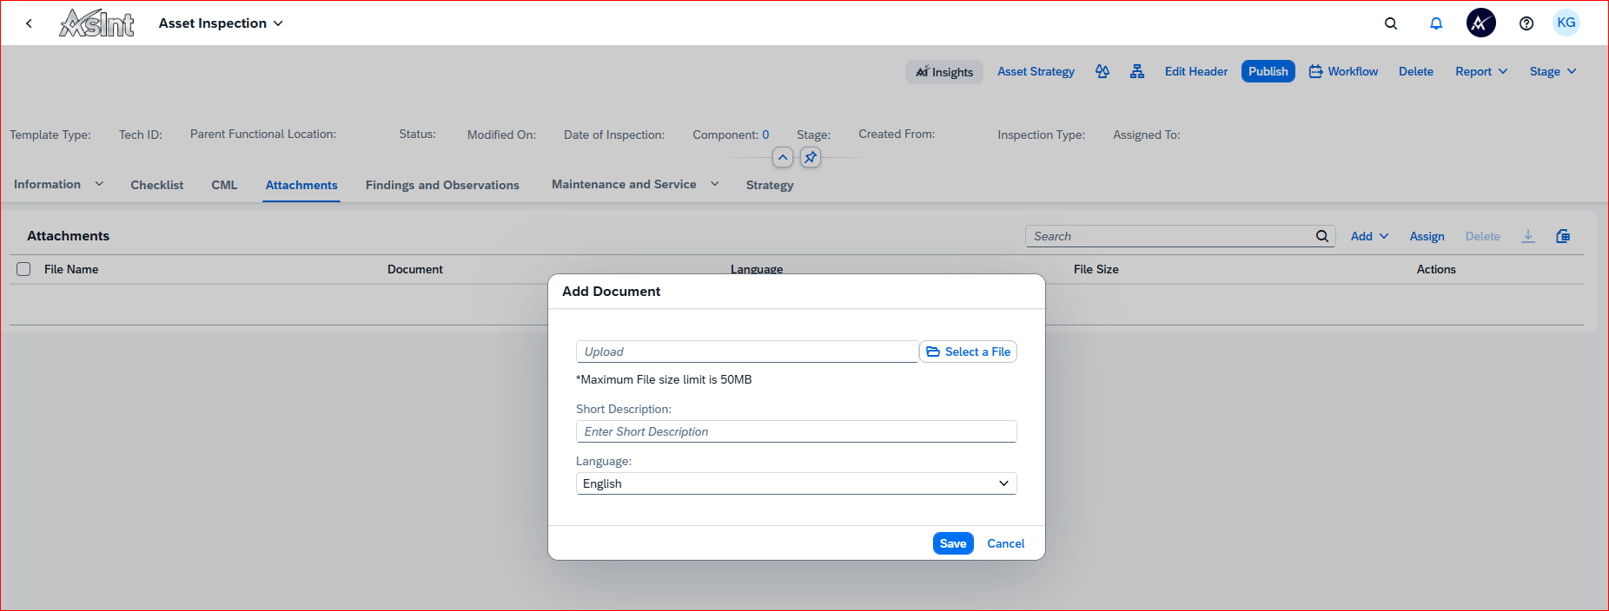Open the Asset Inspection dropdown menu

[x=221, y=23]
